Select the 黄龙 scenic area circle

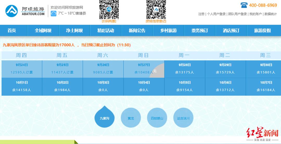(x=131, y=118)
